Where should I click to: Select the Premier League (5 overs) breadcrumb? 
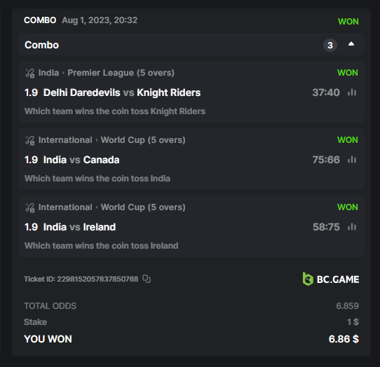click(121, 73)
